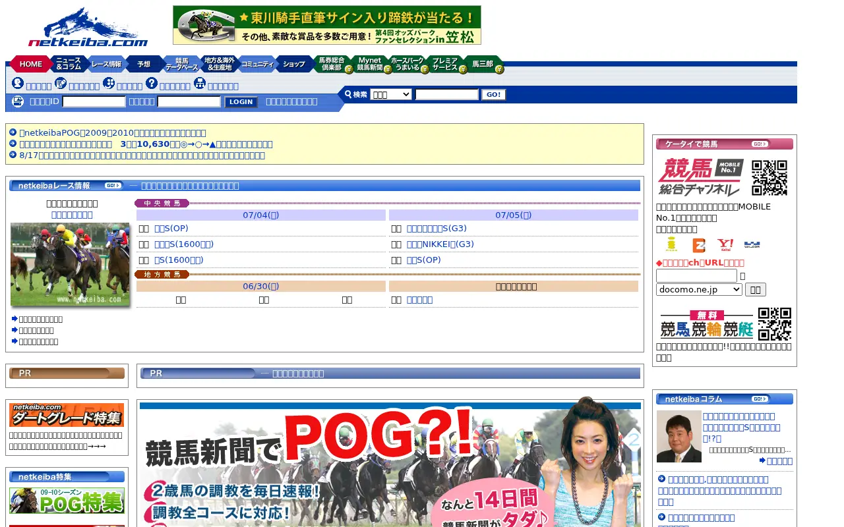Open the HOME tab
The width and height of the screenshot is (844, 527).
[x=30, y=64]
